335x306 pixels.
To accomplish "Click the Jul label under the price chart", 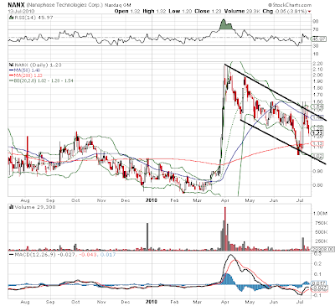I will coord(301,200).
